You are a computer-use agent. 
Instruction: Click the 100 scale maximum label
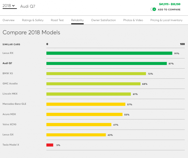[x=182, y=44]
